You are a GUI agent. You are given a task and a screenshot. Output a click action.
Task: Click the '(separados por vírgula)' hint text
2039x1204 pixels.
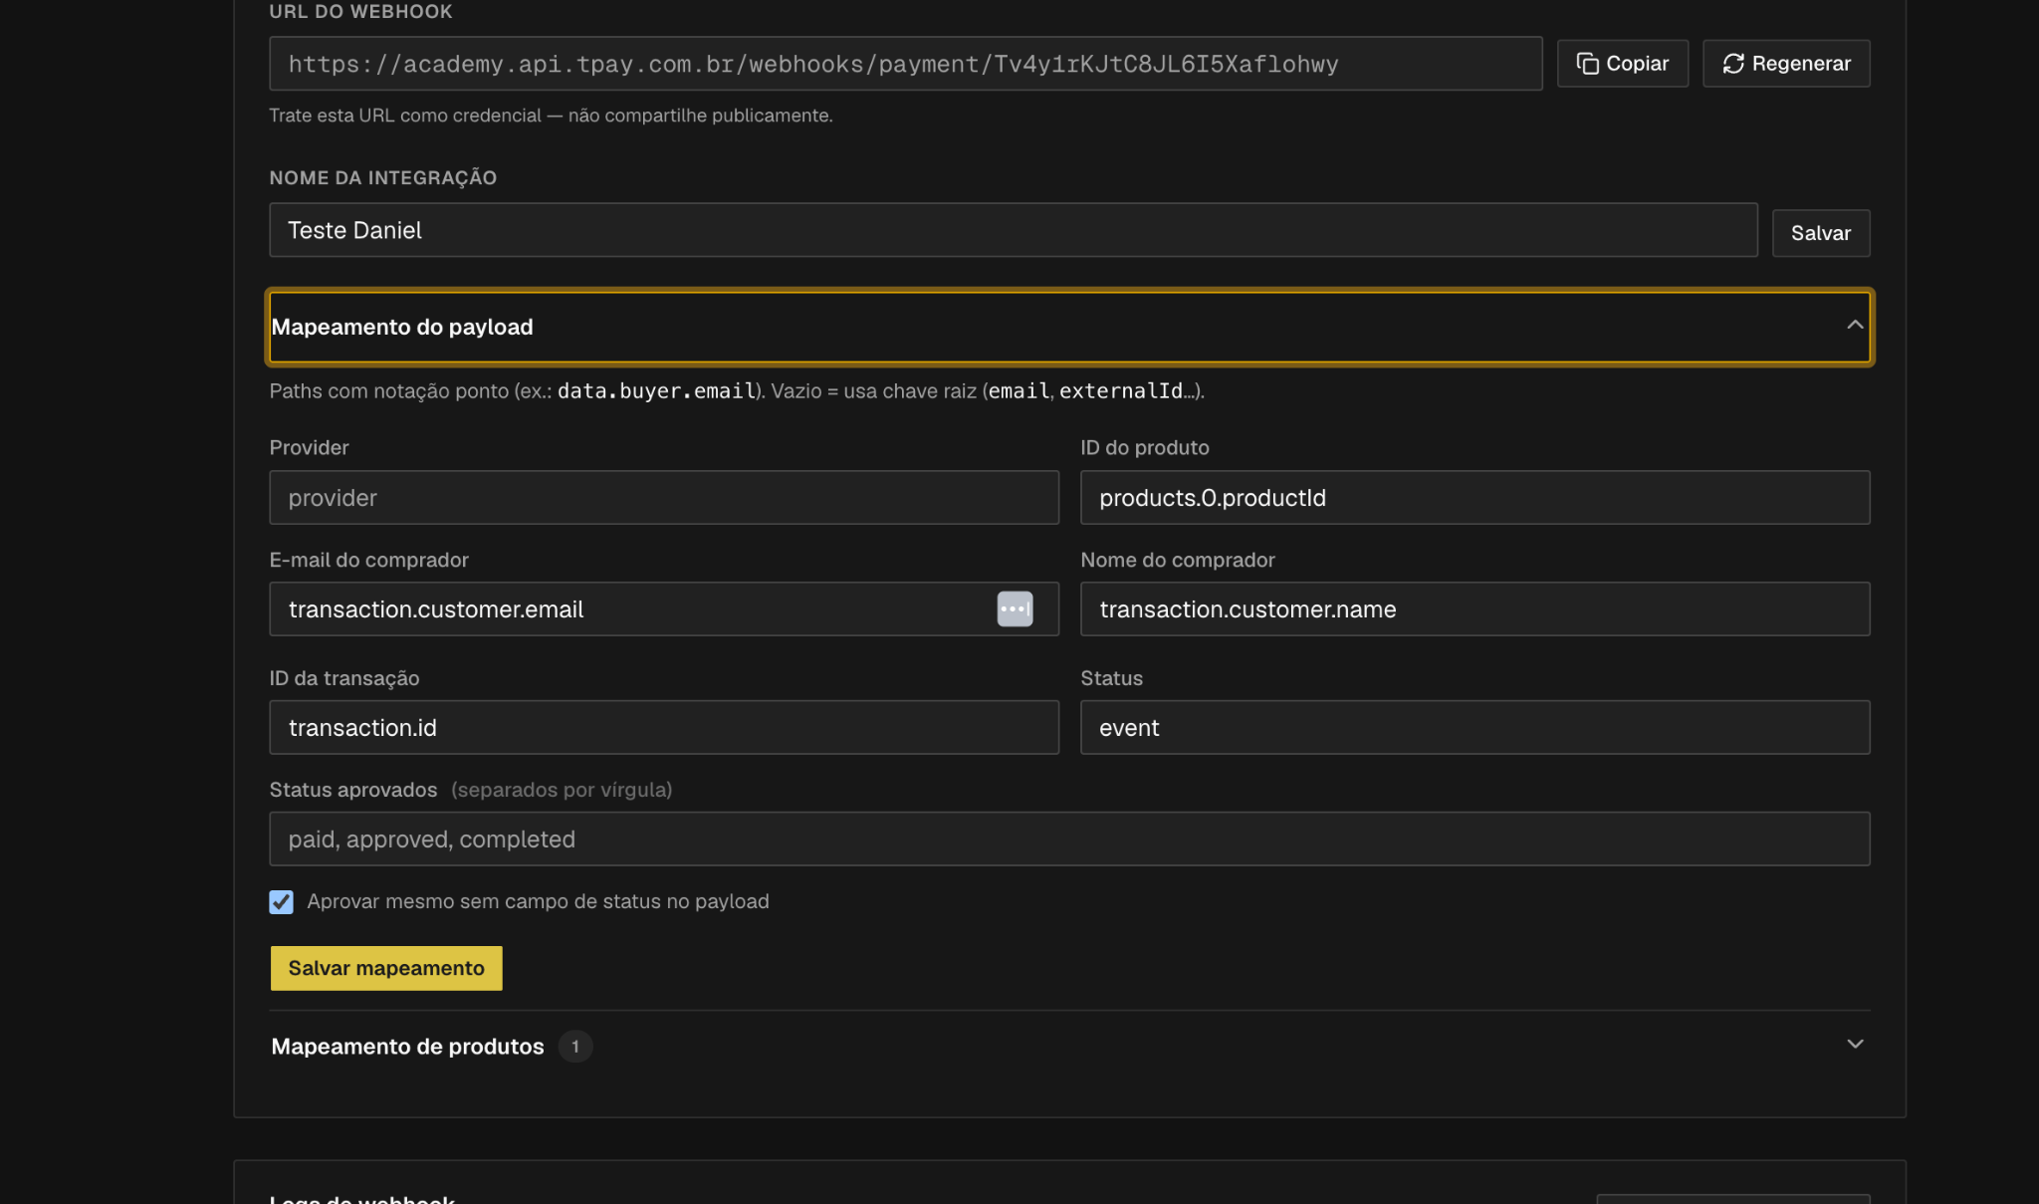(562, 790)
